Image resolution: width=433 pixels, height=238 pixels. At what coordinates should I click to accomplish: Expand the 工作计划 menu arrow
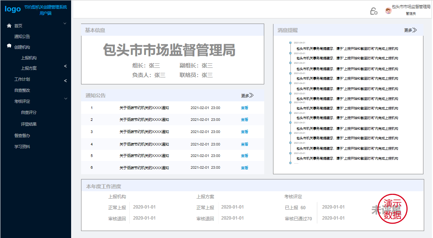(x=66, y=81)
